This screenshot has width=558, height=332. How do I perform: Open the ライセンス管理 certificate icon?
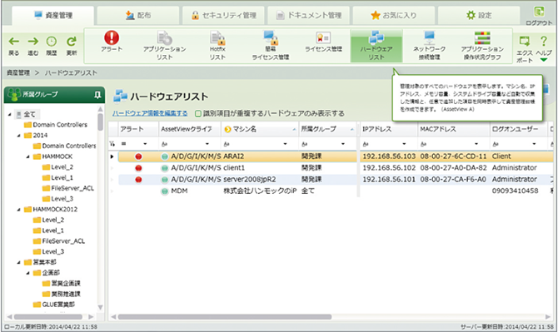click(323, 37)
